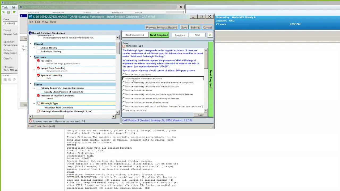
Task: Select Specify Clock Position of Tumor Site
Action: pyautogui.click(x=64, y=92)
